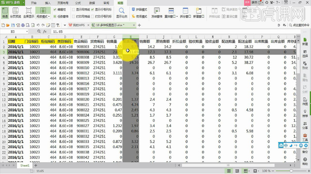Viewport: 311px width, 174px height.
Task: Click the Help (帮助) icon in right sidebar
Action: coord(305,162)
